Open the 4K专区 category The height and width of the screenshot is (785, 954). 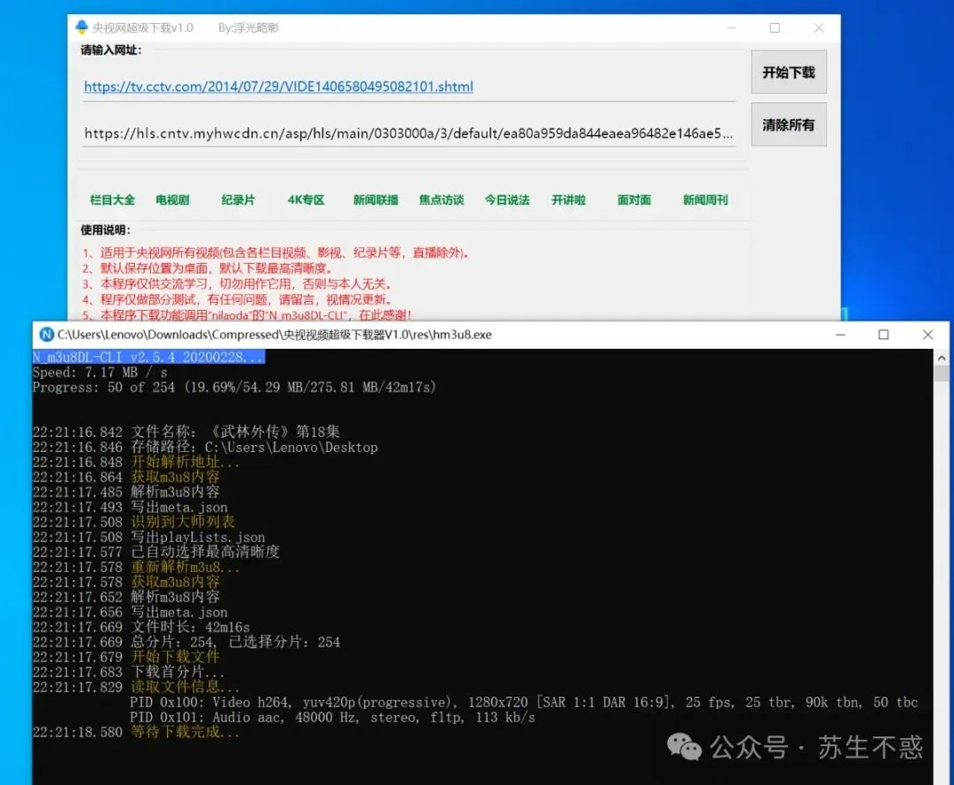click(306, 200)
